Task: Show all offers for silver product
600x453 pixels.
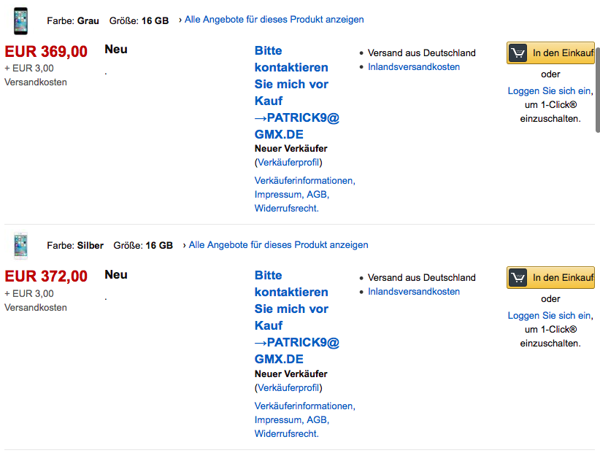Action: click(278, 245)
